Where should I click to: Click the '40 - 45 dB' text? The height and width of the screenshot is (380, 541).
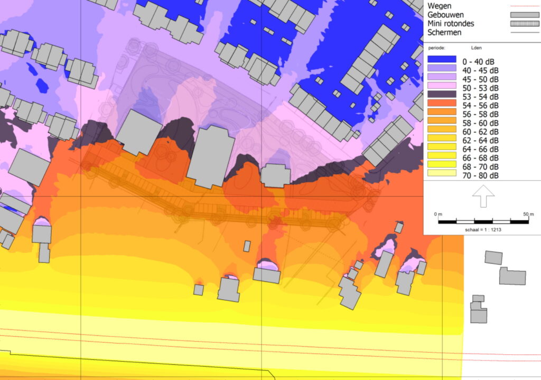tap(480, 71)
